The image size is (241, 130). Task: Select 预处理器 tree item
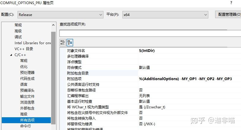27,73
